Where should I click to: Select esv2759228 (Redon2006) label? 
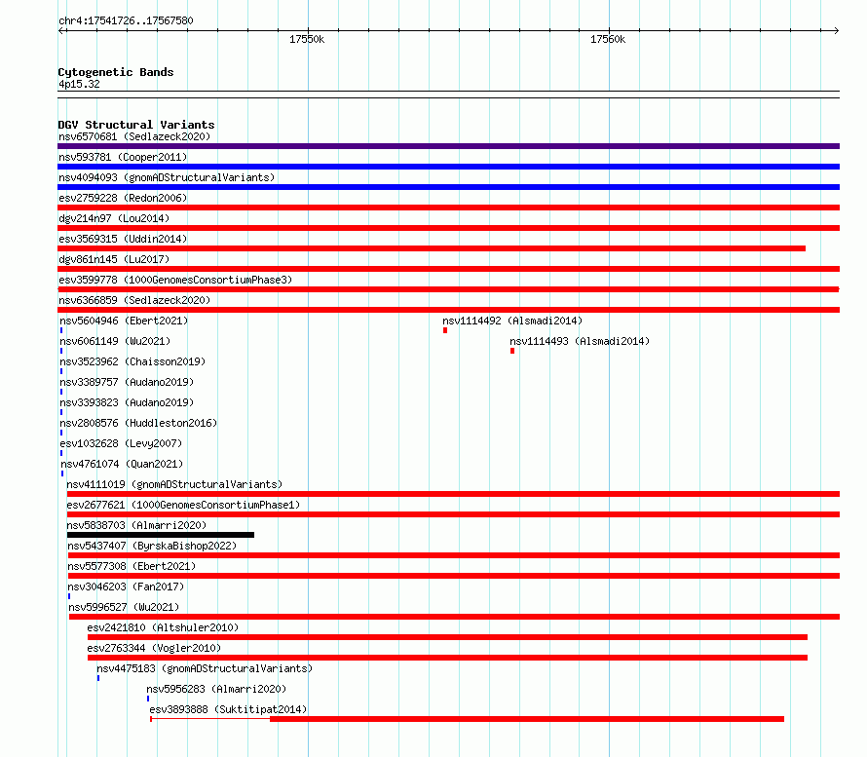[x=123, y=198]
